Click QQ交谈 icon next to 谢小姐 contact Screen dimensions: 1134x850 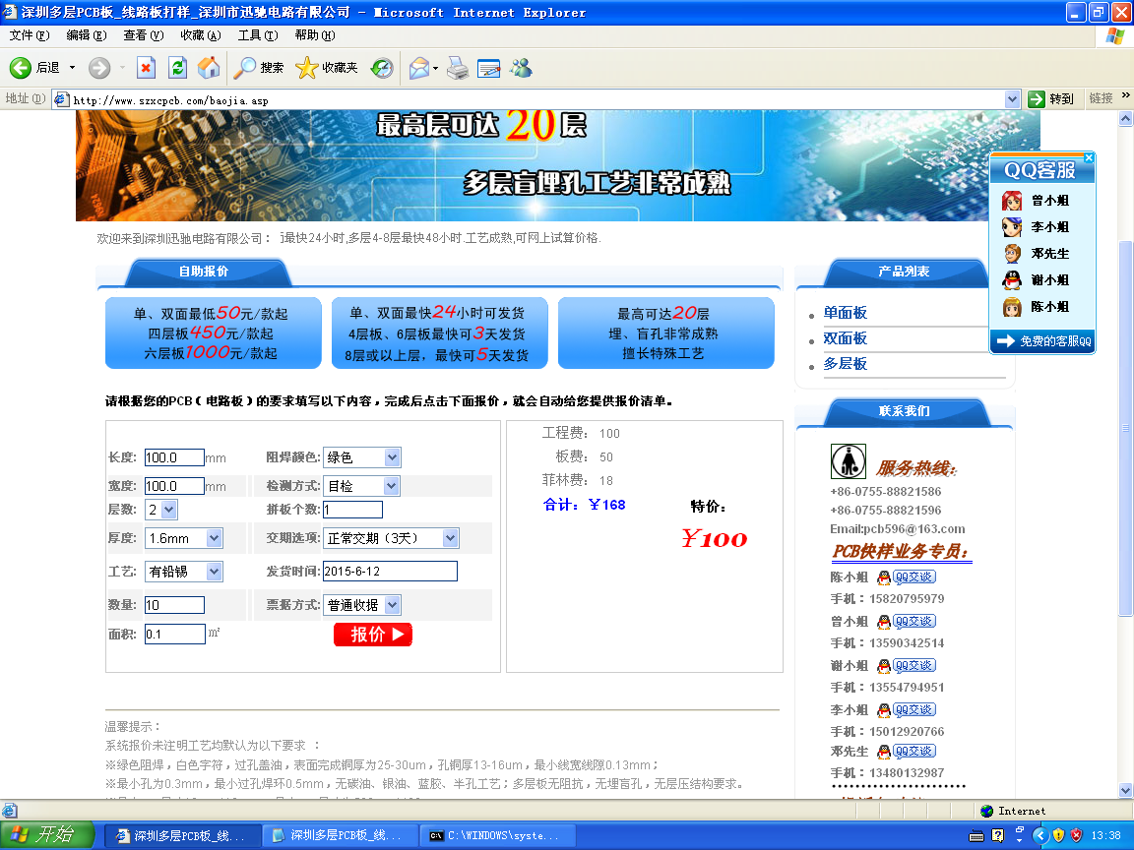pos(907,665)
